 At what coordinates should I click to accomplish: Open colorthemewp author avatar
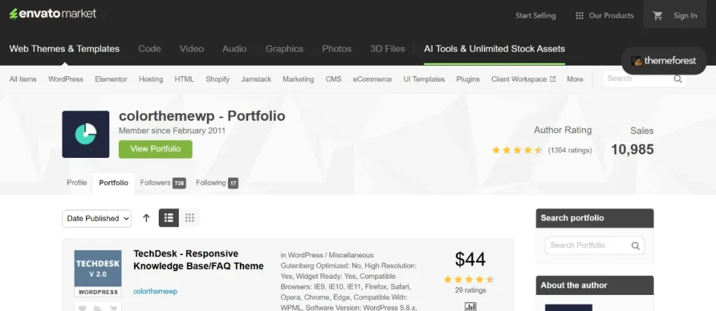[x=86, y=134]
